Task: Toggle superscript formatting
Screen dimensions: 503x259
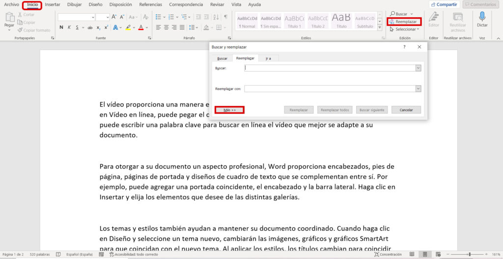Action: 106,27
